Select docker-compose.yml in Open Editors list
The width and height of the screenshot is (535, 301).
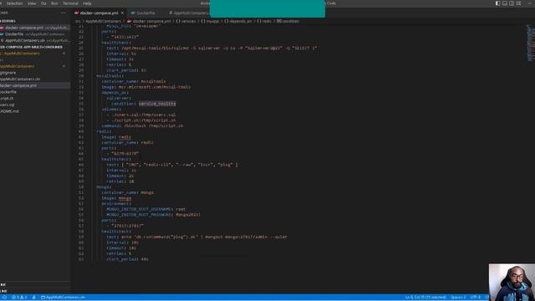tap(35, 28)
